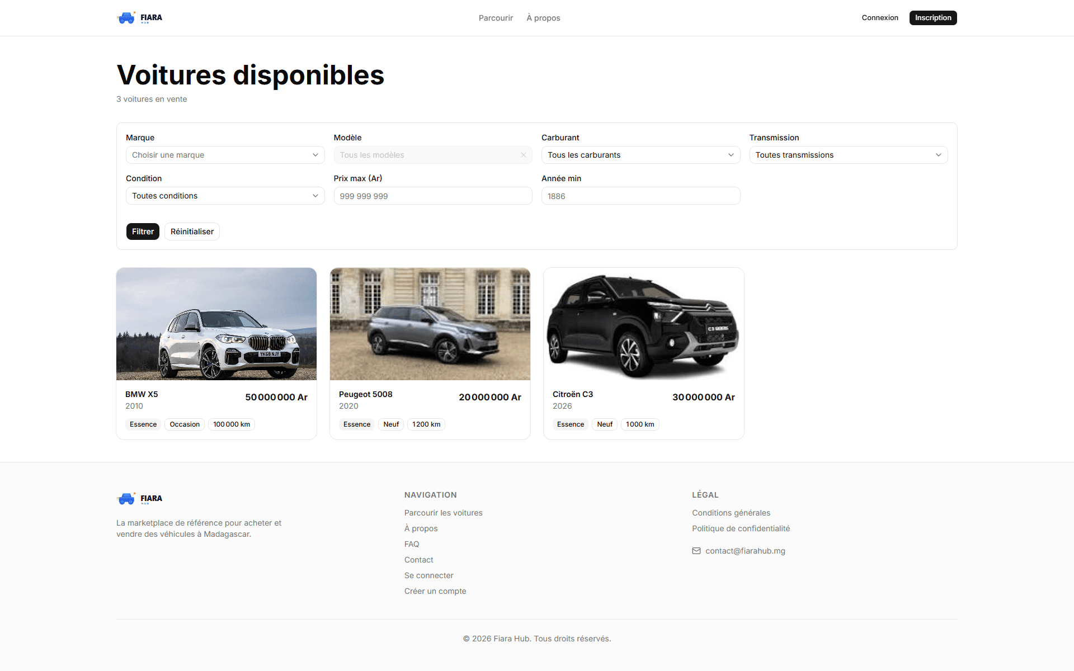Open the Marque dropdown
Viewport: 1074px width, 671px height.
click(225, 155)
